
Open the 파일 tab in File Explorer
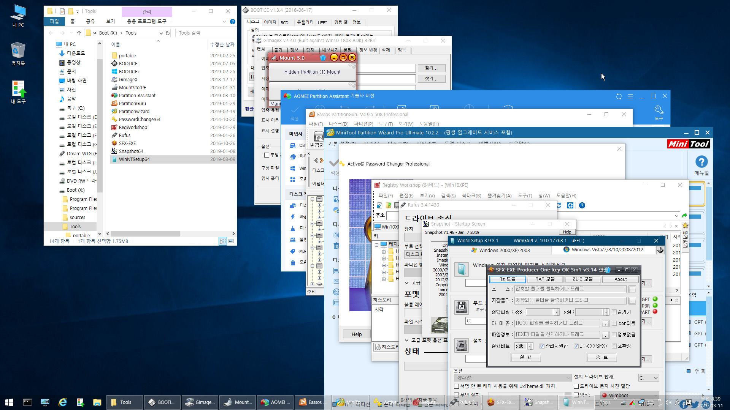(54, 21)
